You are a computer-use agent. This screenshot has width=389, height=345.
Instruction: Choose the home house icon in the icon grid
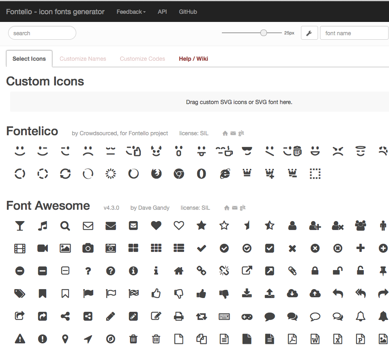point(179,271)
